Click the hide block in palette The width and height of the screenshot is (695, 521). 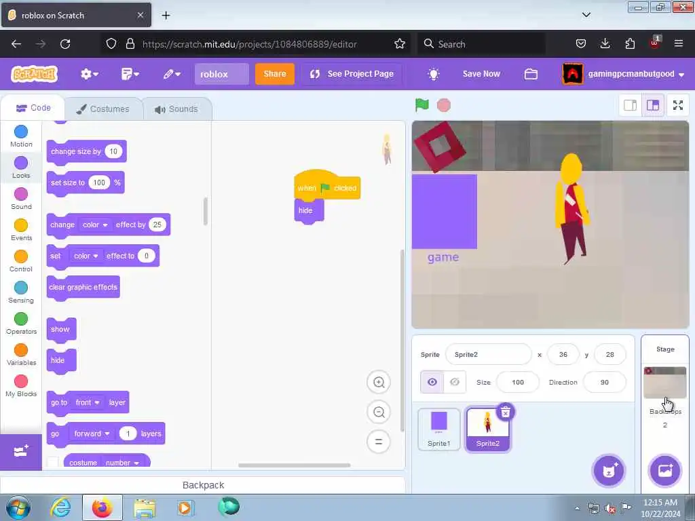click(x=61, y=361)
